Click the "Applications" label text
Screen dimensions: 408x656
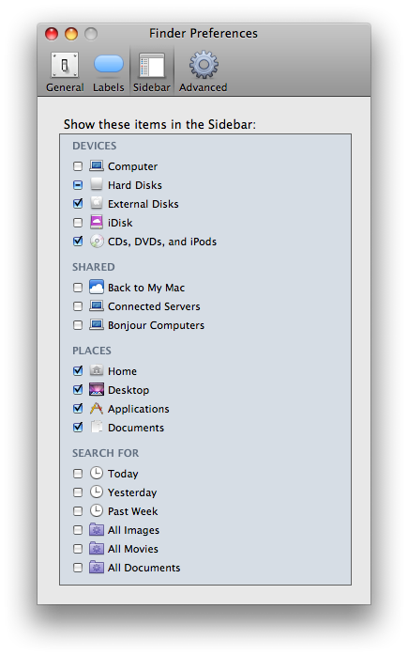pyautogui.click(x=139, y=409)
